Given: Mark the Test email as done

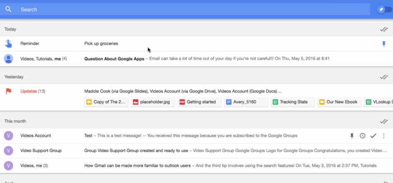Looking at the screenshot, I should point(373,136).
